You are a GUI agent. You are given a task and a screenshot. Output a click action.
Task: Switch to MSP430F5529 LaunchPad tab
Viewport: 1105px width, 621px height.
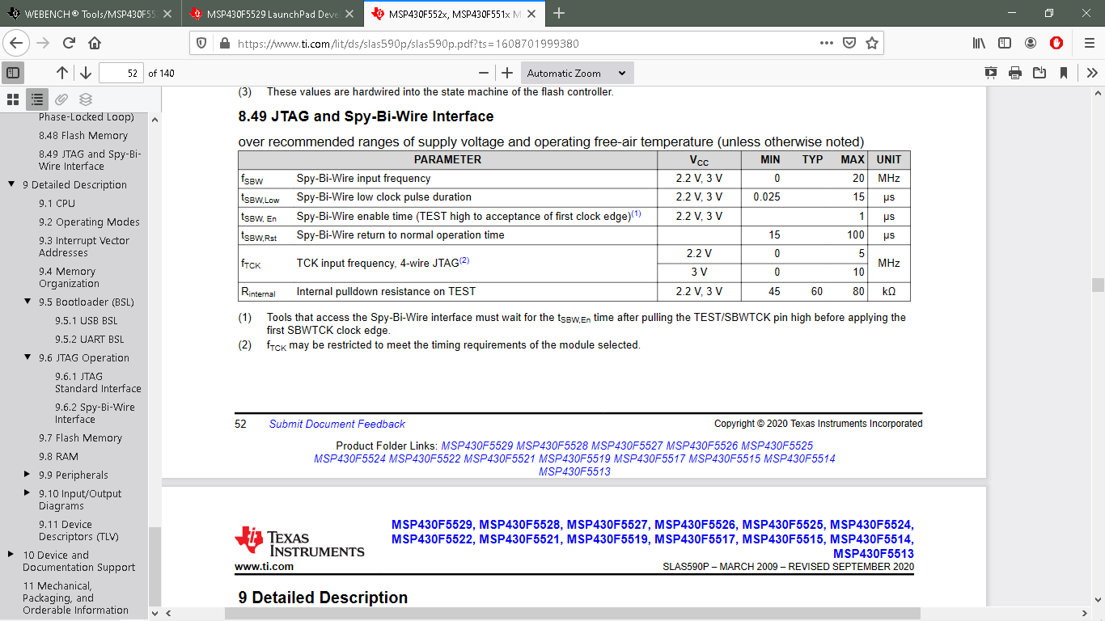(272, 14)
